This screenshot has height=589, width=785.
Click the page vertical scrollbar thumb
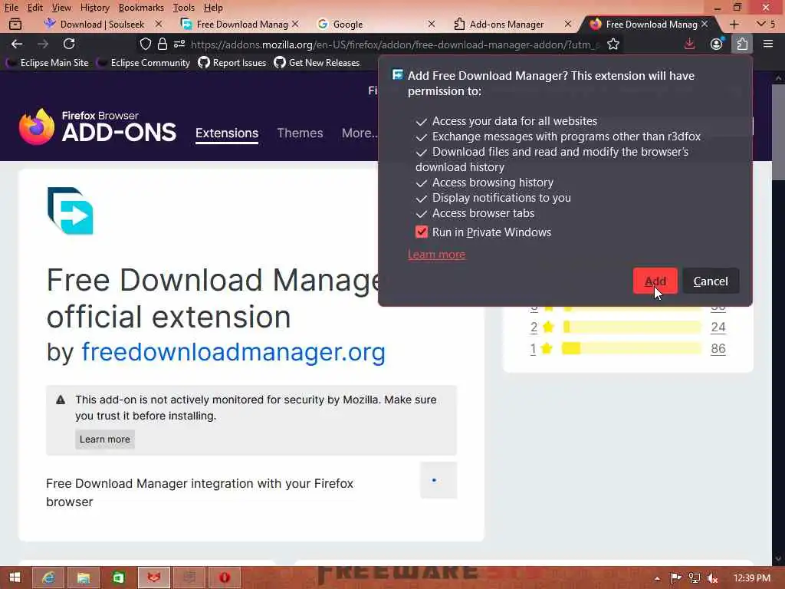[x=778, y=132]
